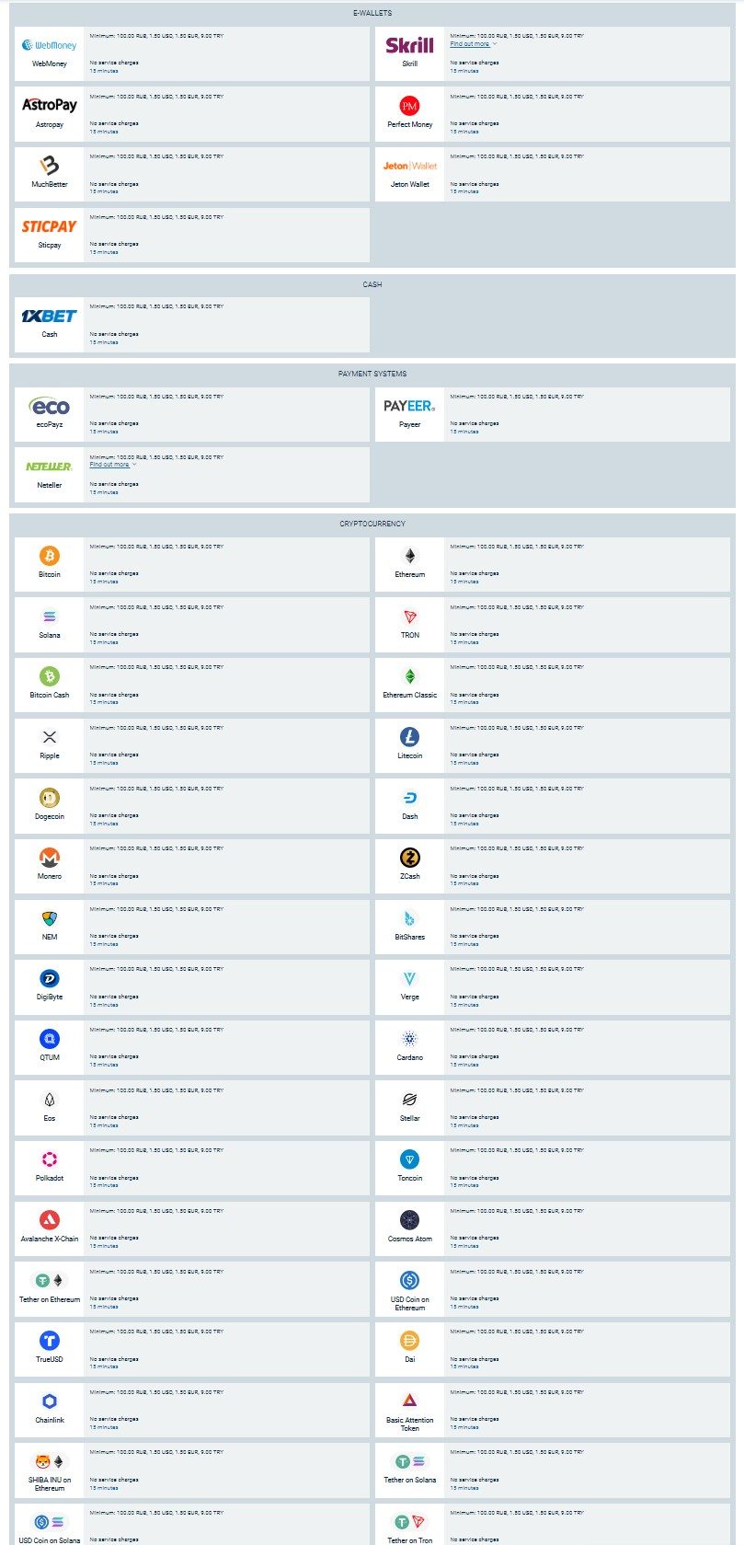The height and width of the screenshot is (1545, 744).
Task: Click the Cryptocurrency section header
Action: tap(372, 524)
